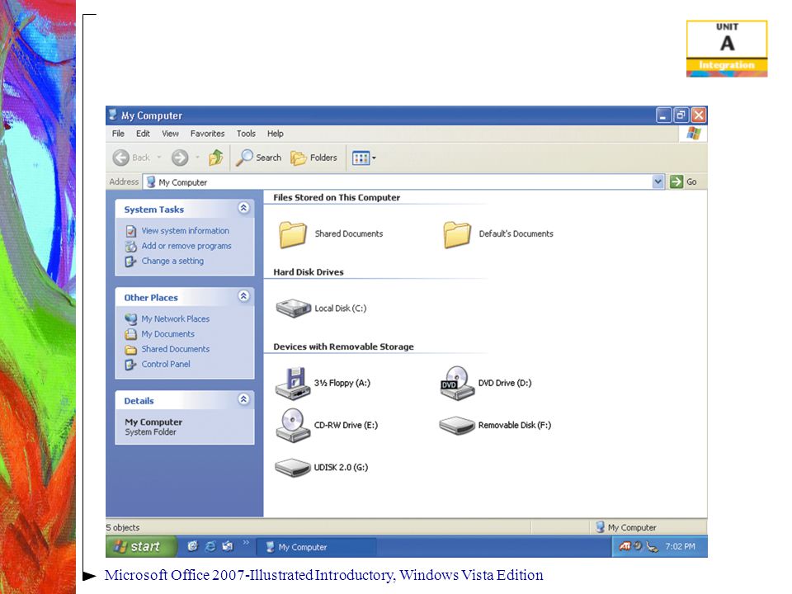Click the View system information icon
Viewport: 792px width, 594px height.
pos(131,231)
